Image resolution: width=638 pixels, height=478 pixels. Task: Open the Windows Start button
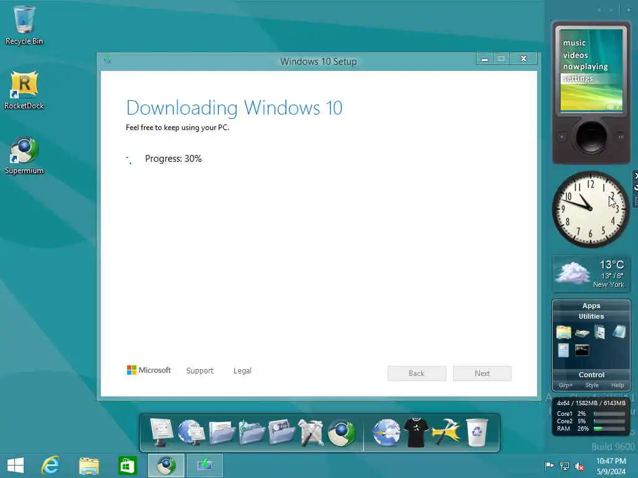click(16, 466)
